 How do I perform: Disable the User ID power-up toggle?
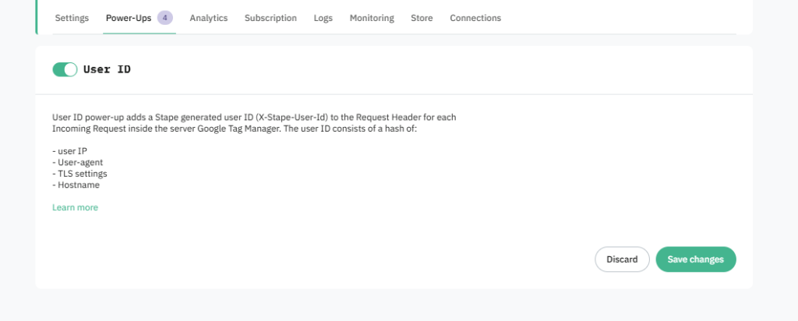click(65, 69)
